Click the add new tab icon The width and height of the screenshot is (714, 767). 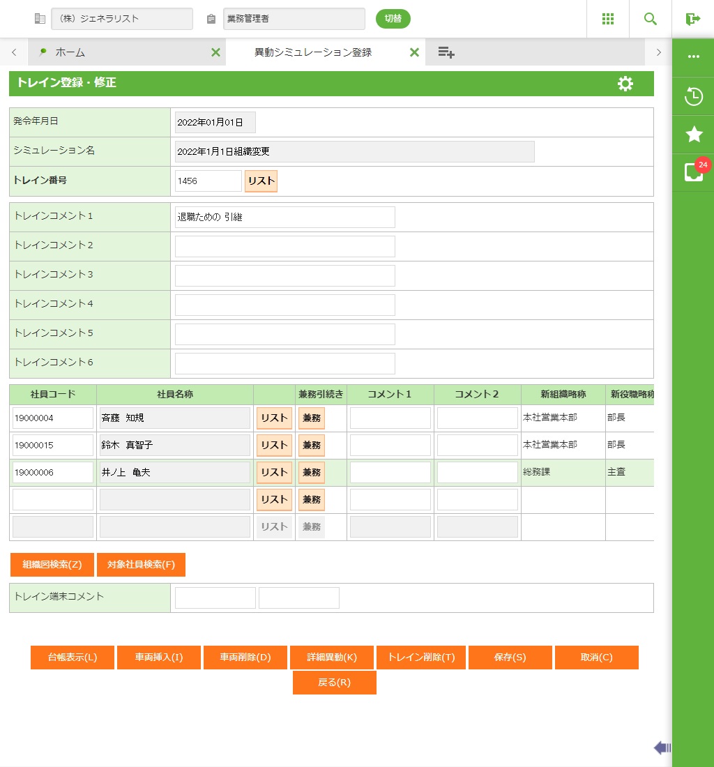[x=446, y=52]
